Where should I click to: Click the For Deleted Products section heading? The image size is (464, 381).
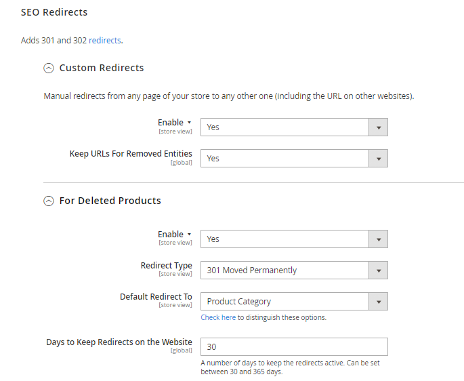point(110,201)
